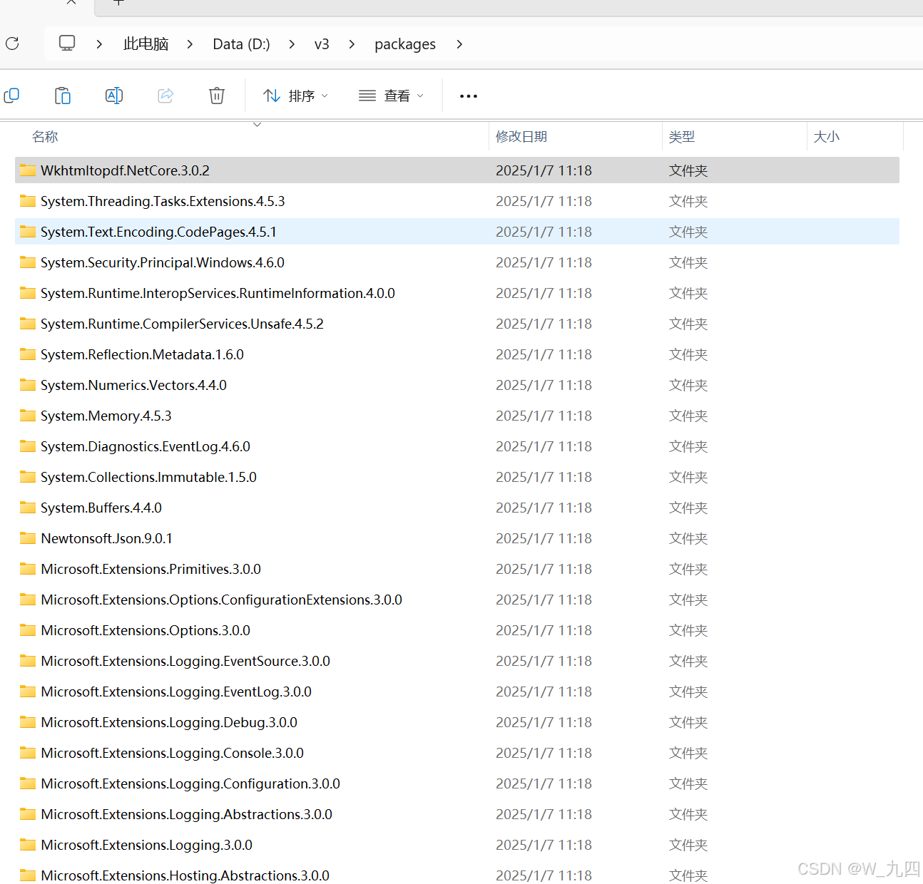923x884 pixels.
Task: Select System.Text.Encoding.CodePages.4.5.1 folder
Action: coord(457,232)
